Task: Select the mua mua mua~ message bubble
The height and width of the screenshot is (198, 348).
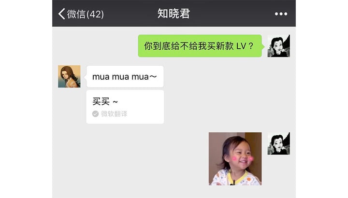Action: 125,76
